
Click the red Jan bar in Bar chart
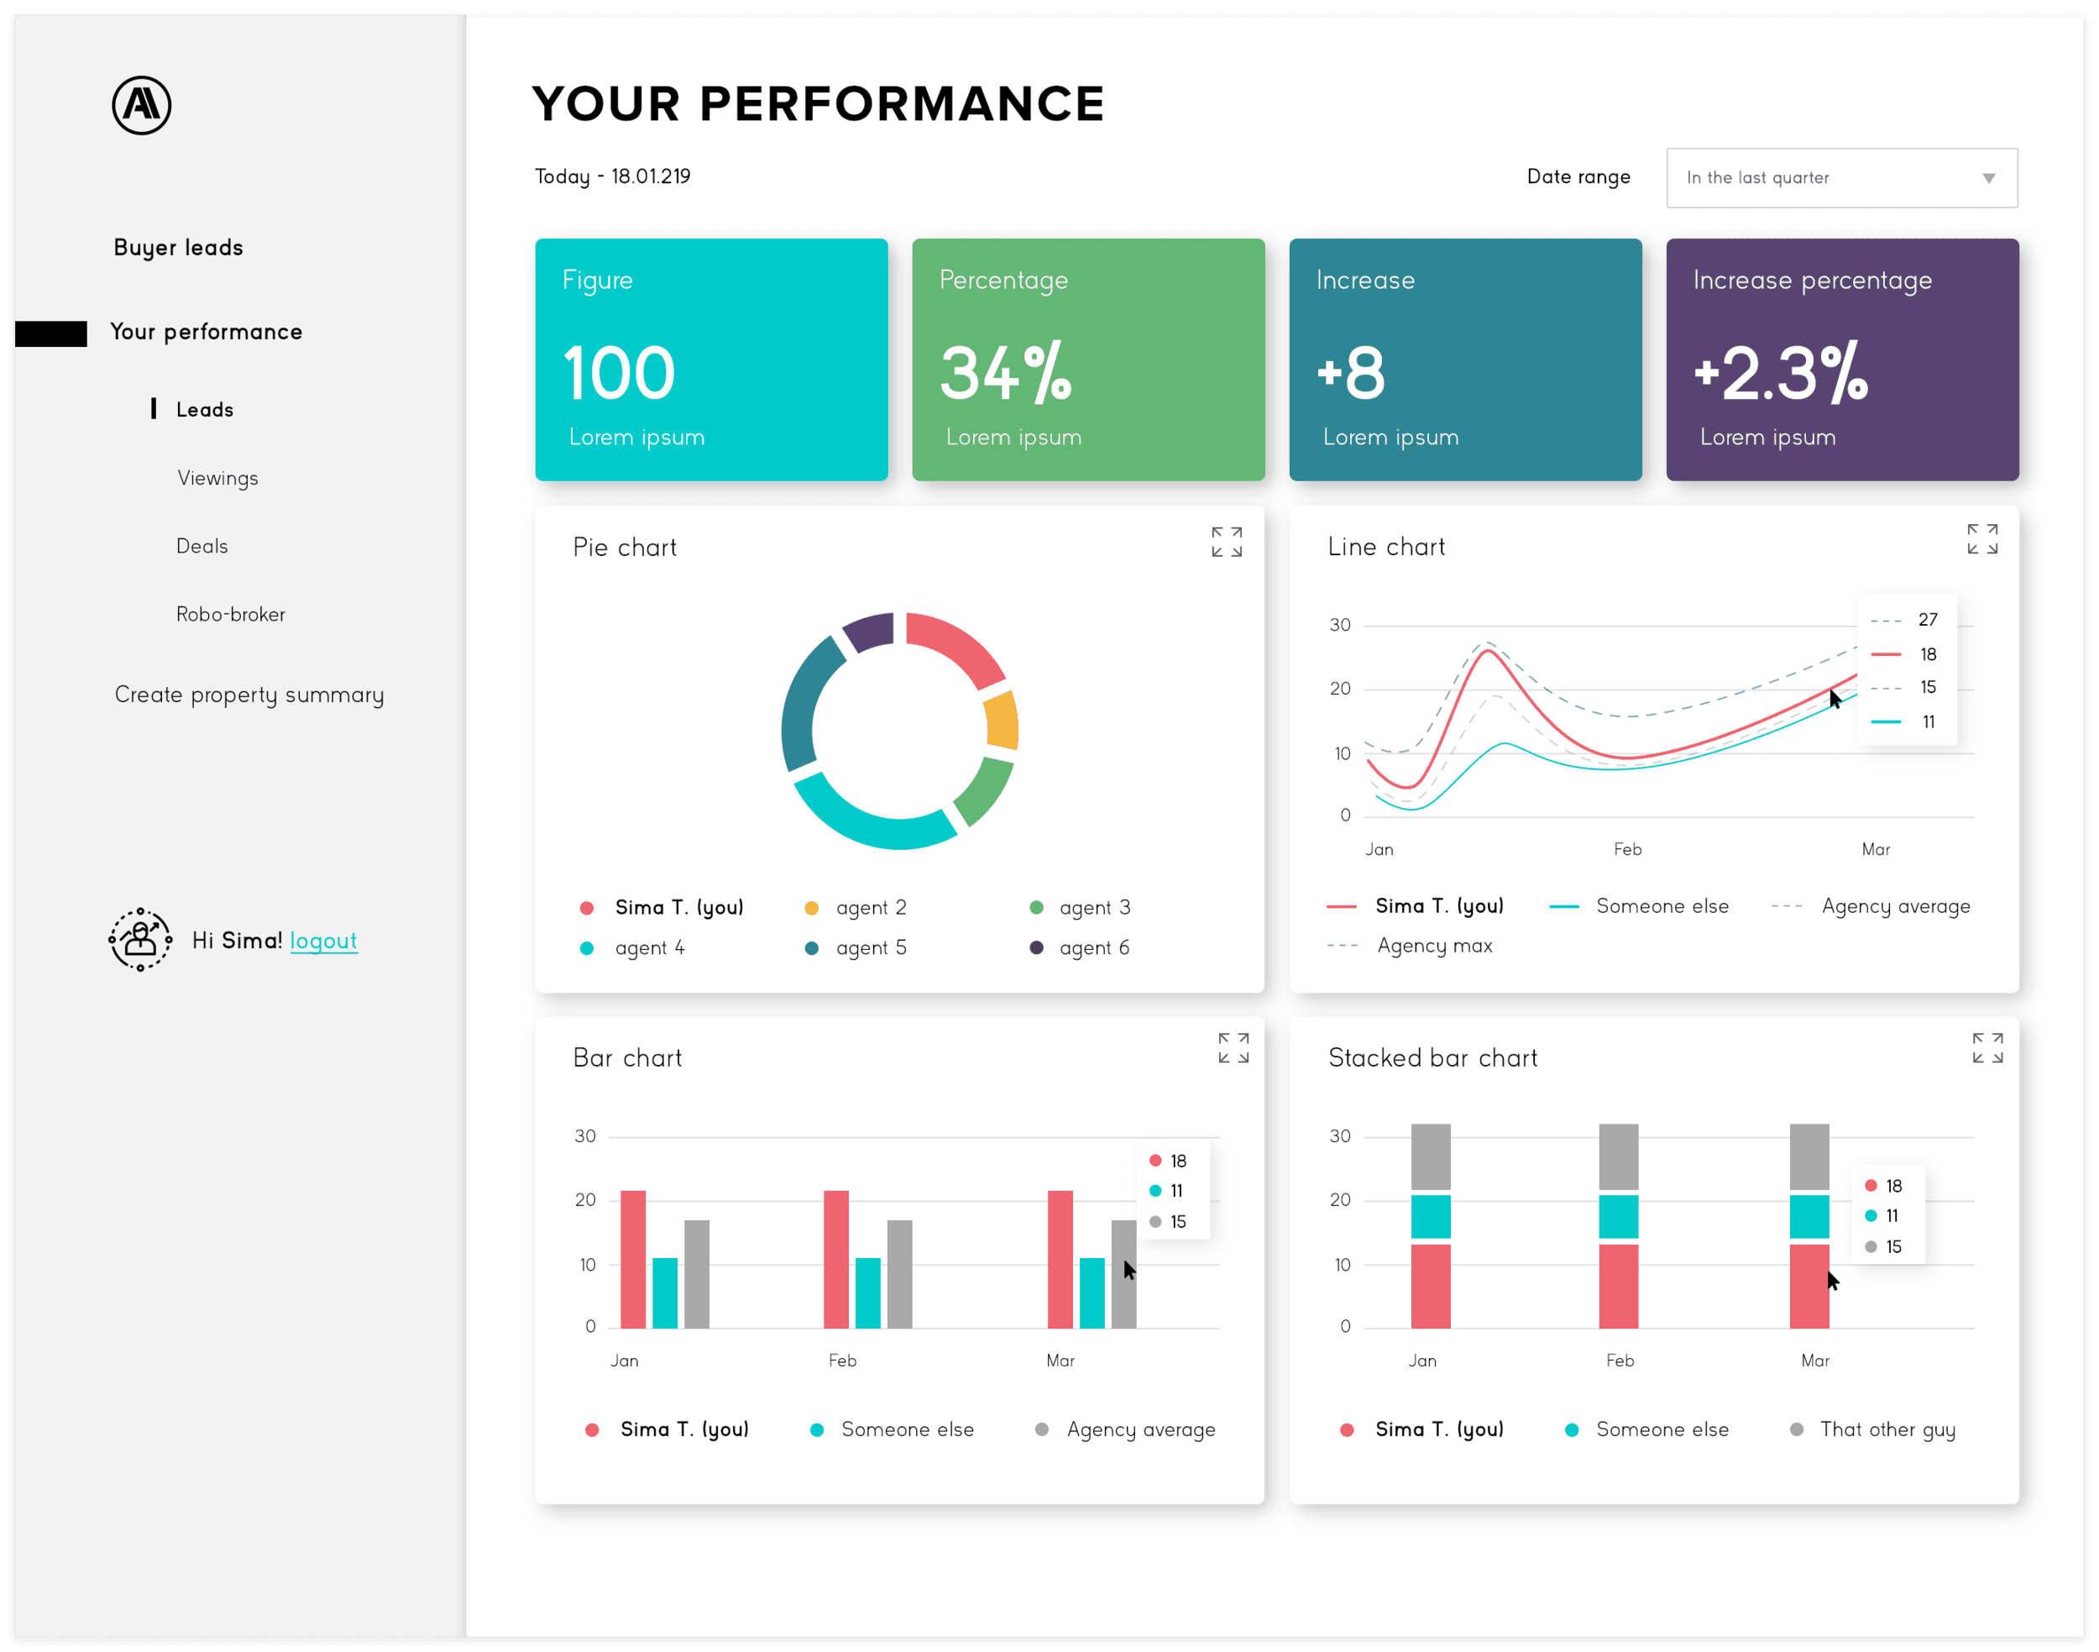tap(632, 1259)
